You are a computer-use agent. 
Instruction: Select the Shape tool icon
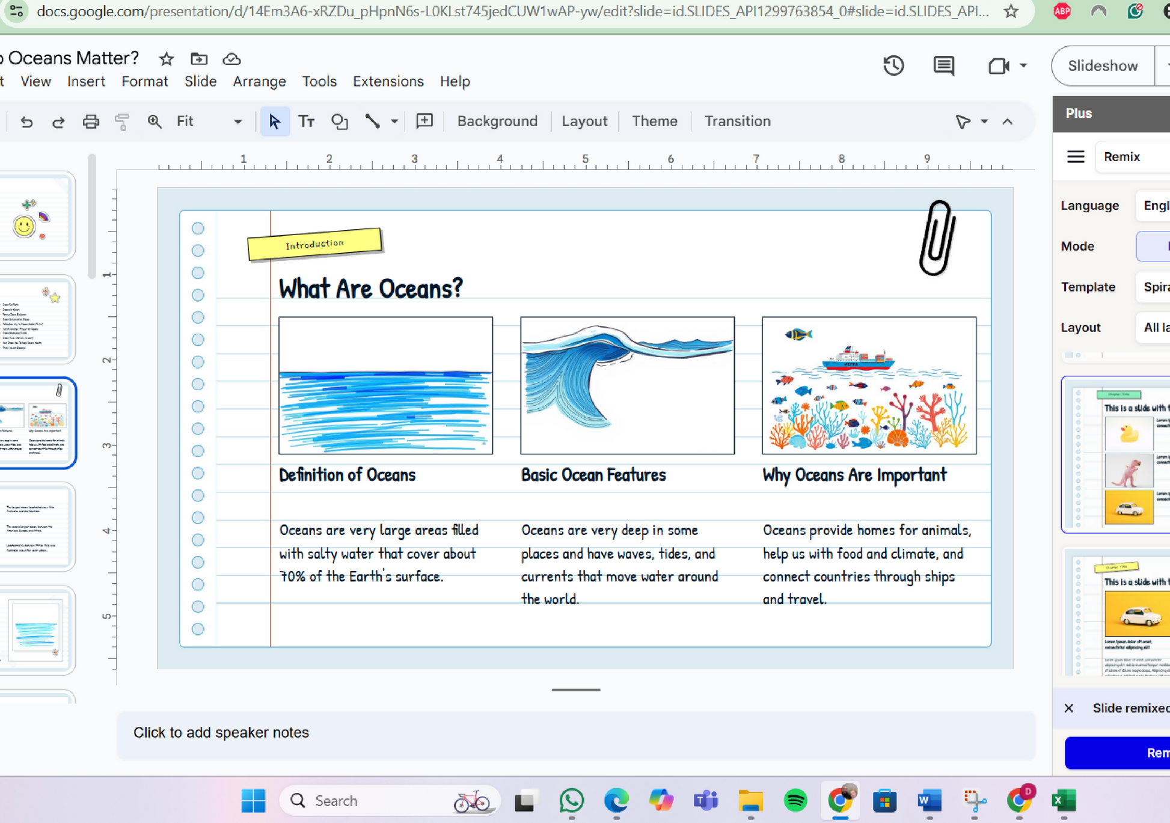(x=340, y=121)
